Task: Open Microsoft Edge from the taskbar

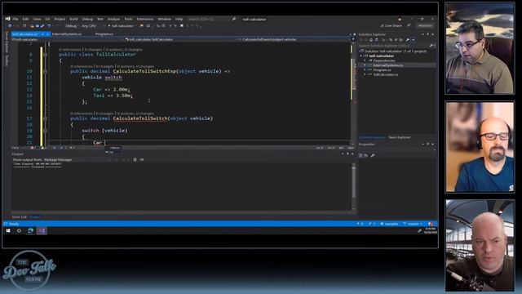Action: click(x=31, y=230)
